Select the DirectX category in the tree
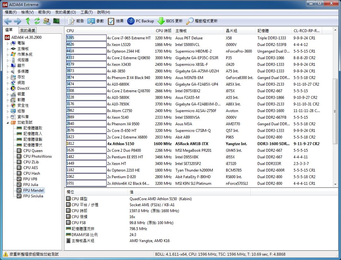The height and width of the screenshot is (260, 341). pos(23,88)
